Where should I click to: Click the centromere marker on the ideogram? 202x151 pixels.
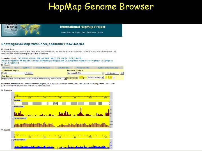pos(56,103)
